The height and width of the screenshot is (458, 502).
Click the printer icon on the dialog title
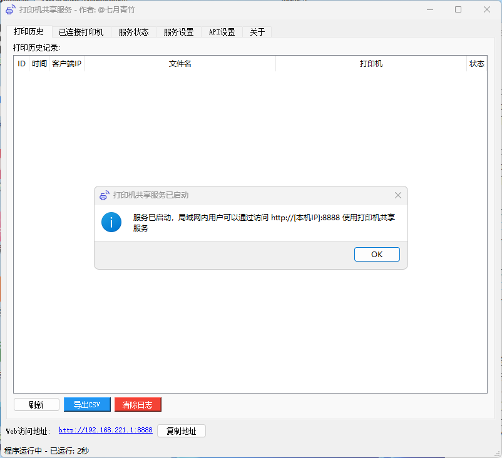tap(103, 195)
